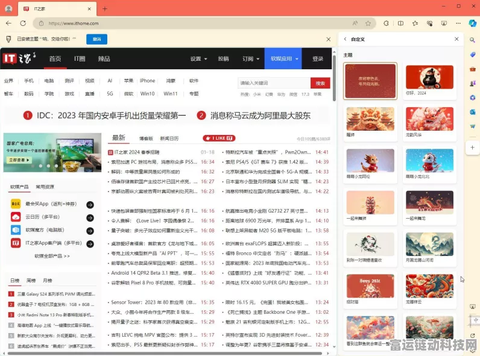The width and height of the screenshot is (480, 356).
Task: Open the browser extensions icon
Action: 386,23
